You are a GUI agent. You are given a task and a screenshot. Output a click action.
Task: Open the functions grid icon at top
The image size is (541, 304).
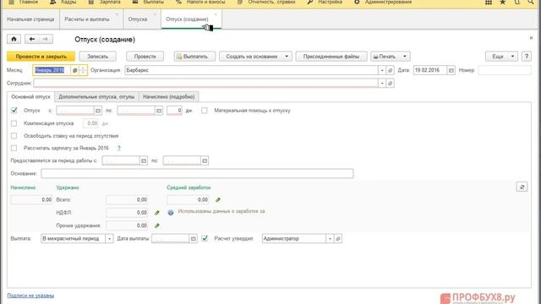(x=489, y=2)
